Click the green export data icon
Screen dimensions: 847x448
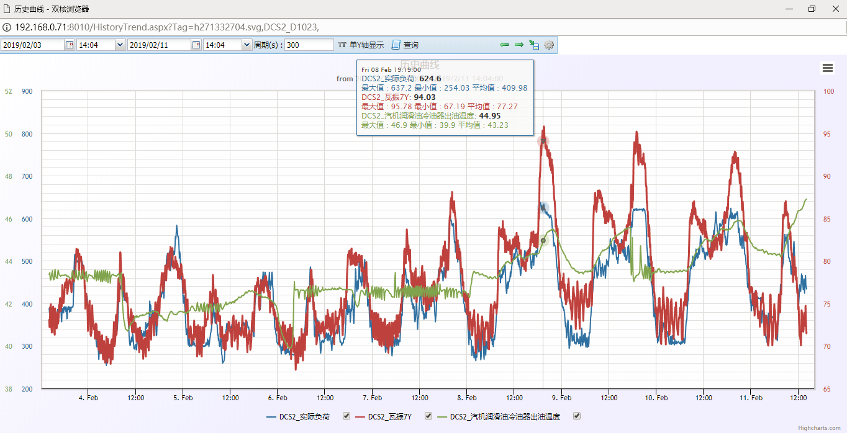pyautogui.click(x=534, y=45)
